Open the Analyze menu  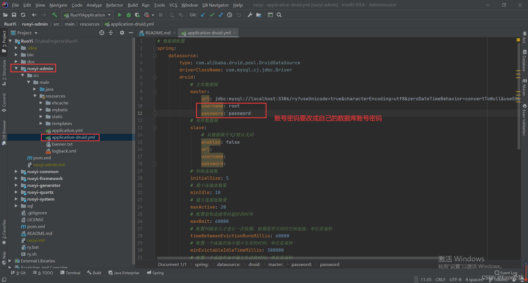pyautogui.click(x=94, y=5)
